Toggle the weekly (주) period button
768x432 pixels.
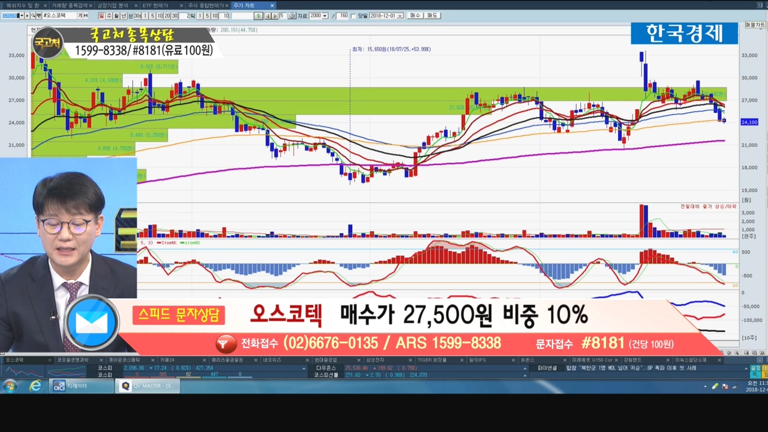tap(109, 16)
